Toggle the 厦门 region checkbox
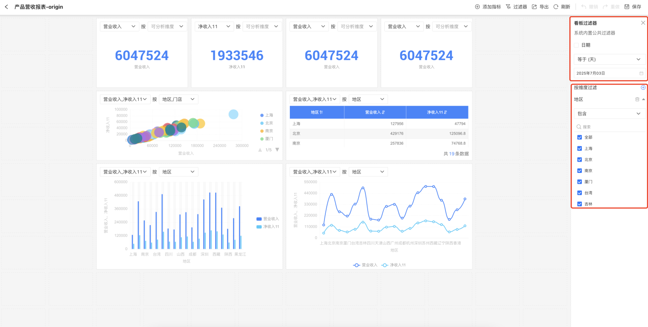 click(580, 182)
